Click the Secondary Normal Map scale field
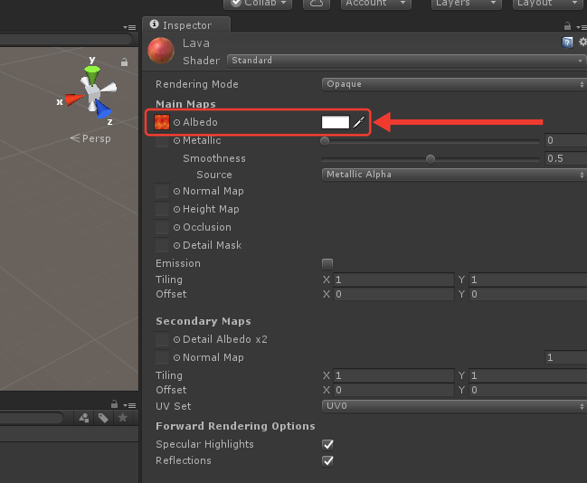Screen dimensions: 587x483 (x=565, y=357)
